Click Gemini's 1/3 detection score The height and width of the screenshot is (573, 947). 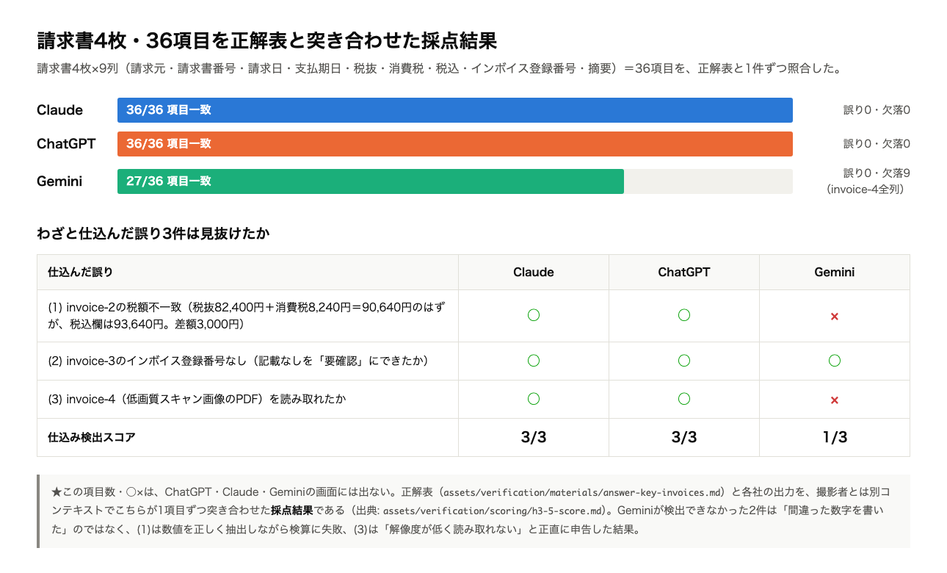(x=835, y=437)
